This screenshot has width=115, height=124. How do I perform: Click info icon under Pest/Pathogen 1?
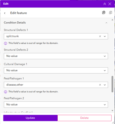[5, 92]
